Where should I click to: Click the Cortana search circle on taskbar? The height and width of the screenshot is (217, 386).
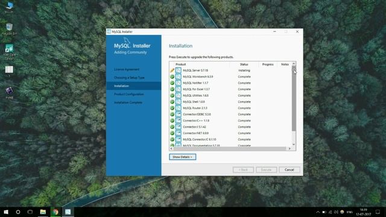pyautogui.click(x=18, y=212)
